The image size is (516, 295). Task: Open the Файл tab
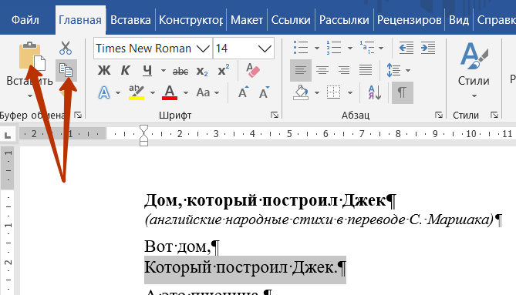coord(25,20)
